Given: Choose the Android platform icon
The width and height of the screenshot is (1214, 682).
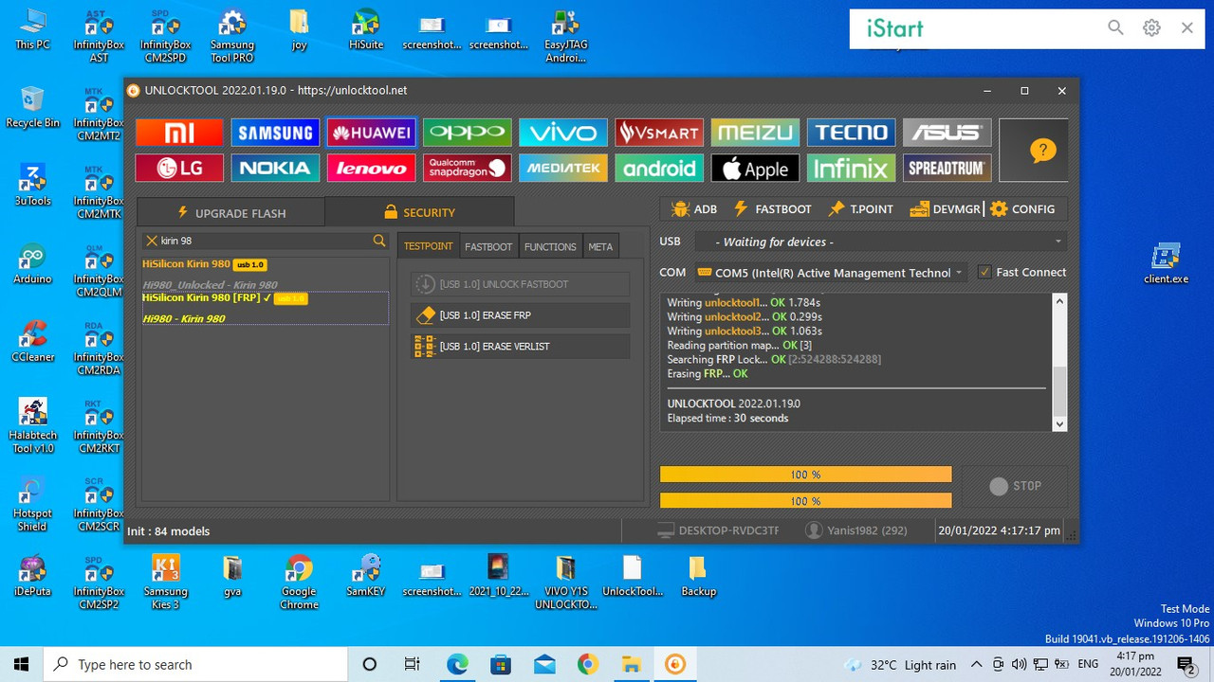Looking at the screenshot, I should 658,169.
